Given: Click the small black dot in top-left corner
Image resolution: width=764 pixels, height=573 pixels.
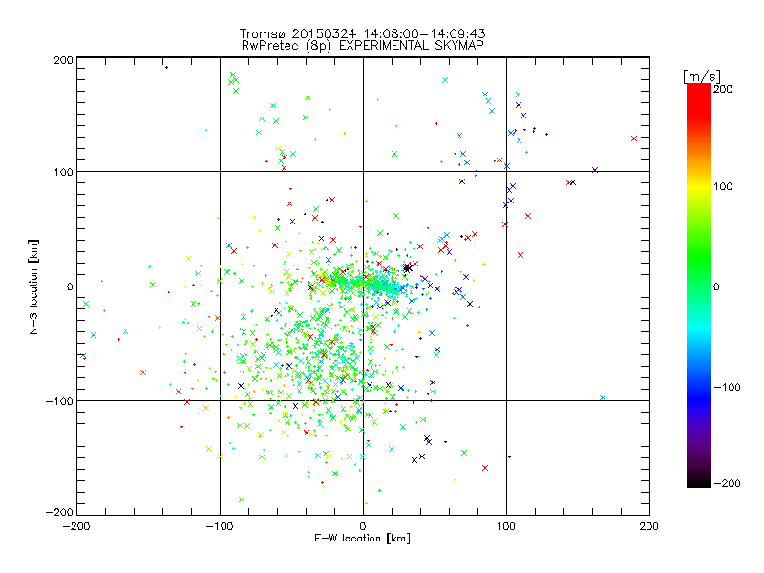Looking at the screenshot, I should 166,67.
